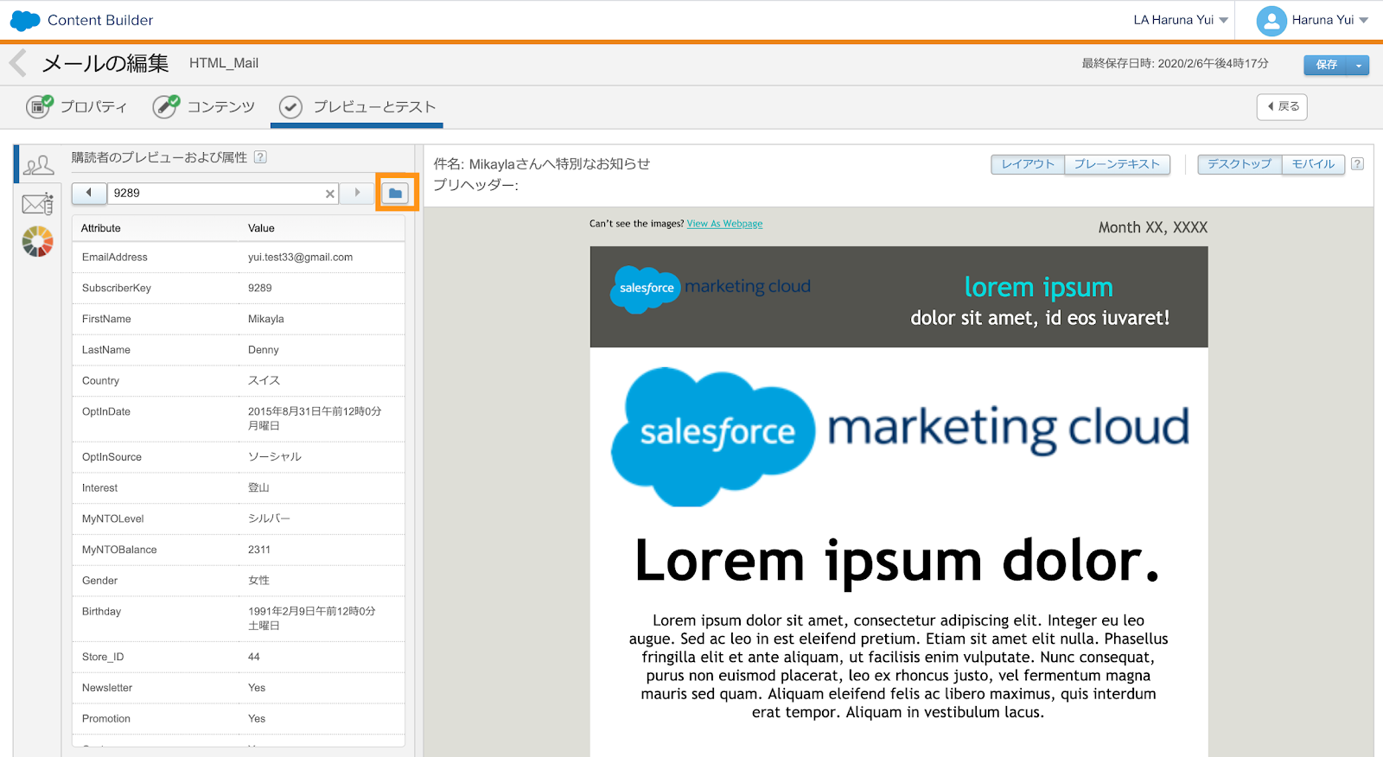Click the Lorem ipsum dolor. headline
The height and width of the screenshot is (757, 1383).
coord(897,562)
